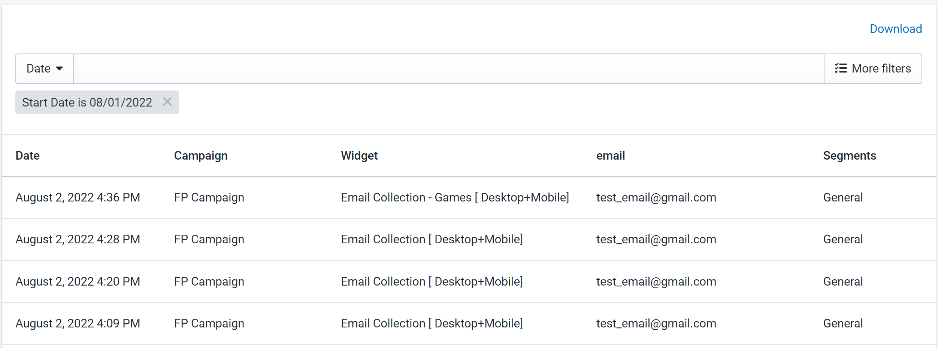Click the Start Date is 08/01/2022 tag text
Image resolution: width=938 pixels, height=348 pixels.
click(x=87, y=102)
